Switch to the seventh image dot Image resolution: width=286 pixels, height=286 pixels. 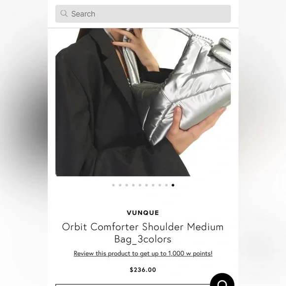153,185
